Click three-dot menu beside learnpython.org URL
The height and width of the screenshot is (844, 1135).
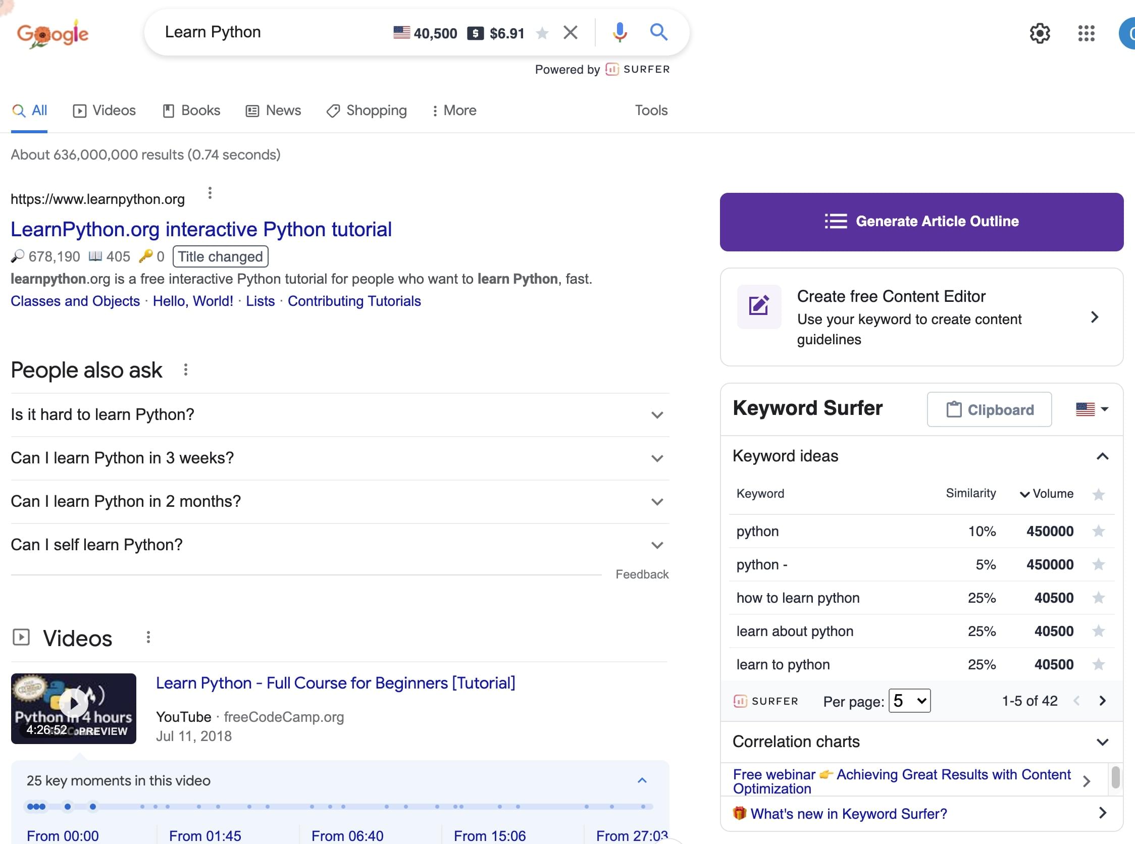(x=210, y=194)
